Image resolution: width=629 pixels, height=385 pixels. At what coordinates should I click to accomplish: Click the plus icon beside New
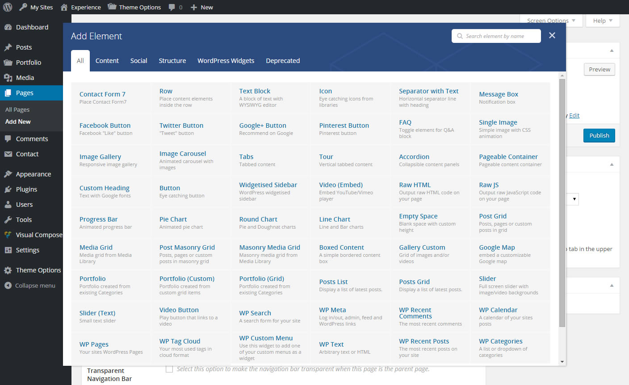(x=194, y=7)
